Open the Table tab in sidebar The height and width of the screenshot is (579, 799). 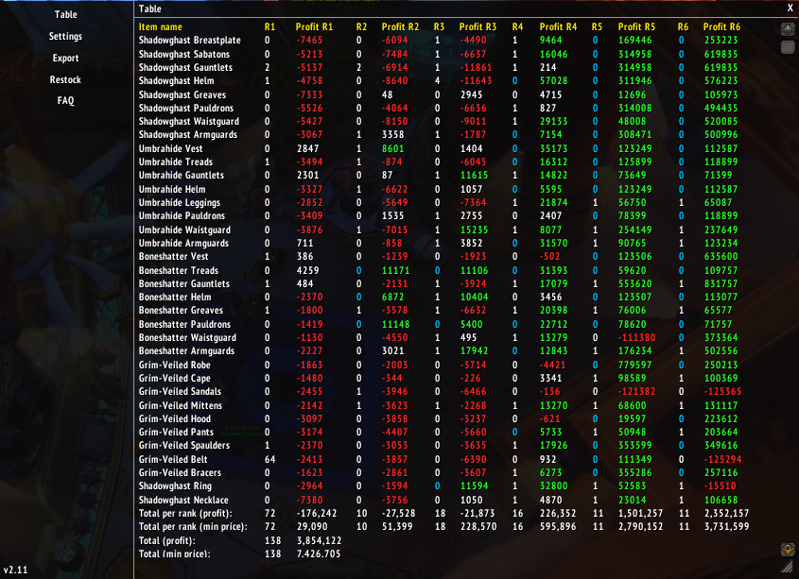[x=66, y=15]
